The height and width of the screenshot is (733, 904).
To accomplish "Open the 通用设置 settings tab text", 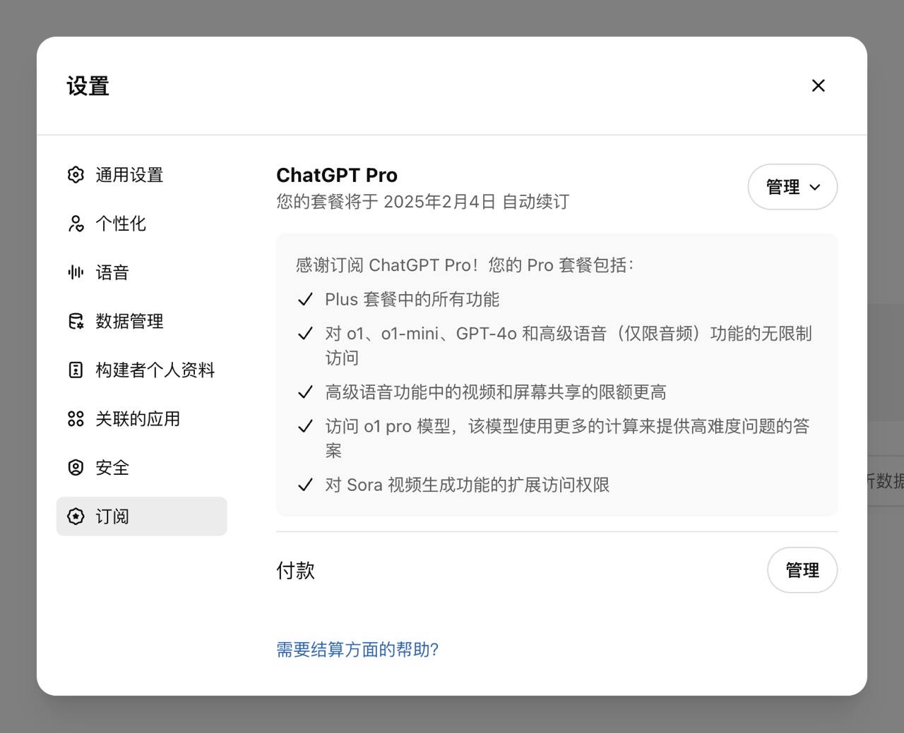I will coord(129,175).
